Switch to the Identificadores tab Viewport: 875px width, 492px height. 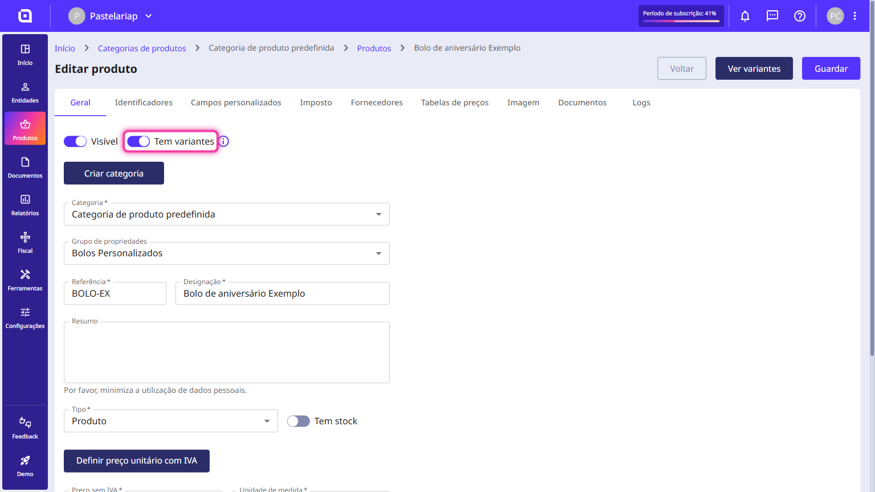coord(144,102)
